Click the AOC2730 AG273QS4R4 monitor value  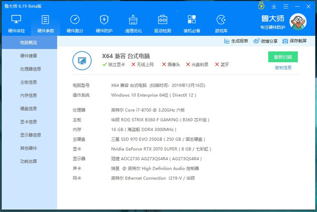[156, 159]
